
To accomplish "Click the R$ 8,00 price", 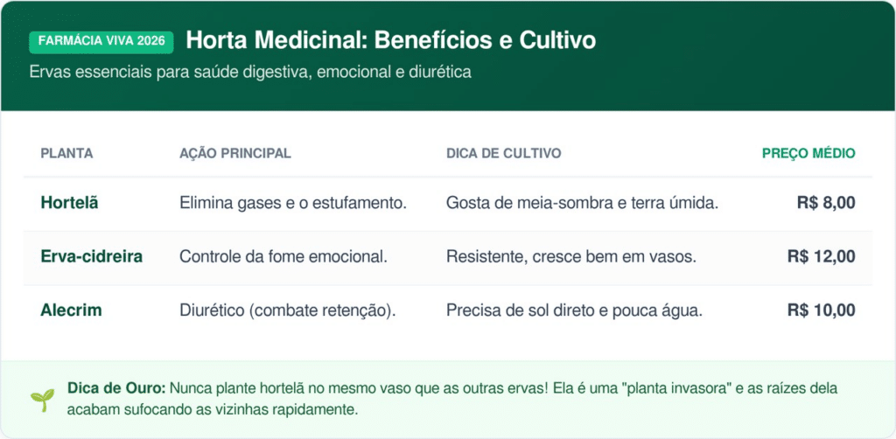I will pos(825,203).
